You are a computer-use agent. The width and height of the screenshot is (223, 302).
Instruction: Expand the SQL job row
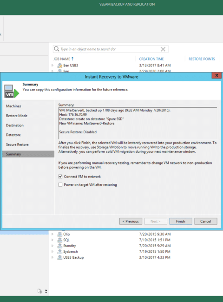tap(52, 240)
